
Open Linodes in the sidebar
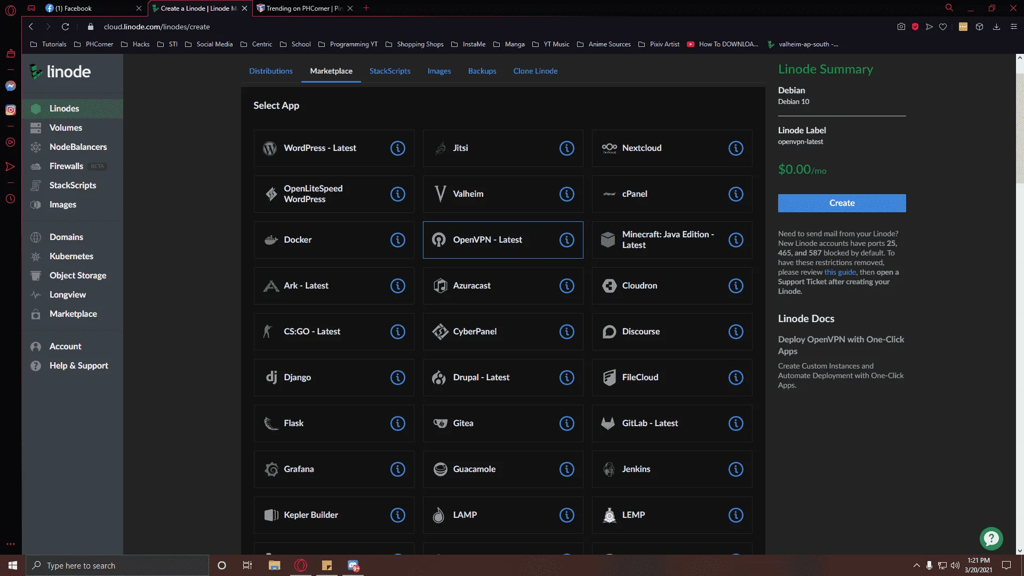coord(73,109)
